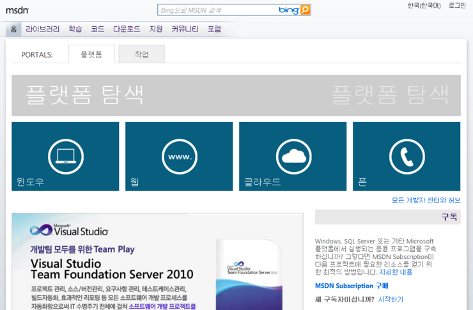Click the Visual Studio logo in banner

click(x=70, y=231)
